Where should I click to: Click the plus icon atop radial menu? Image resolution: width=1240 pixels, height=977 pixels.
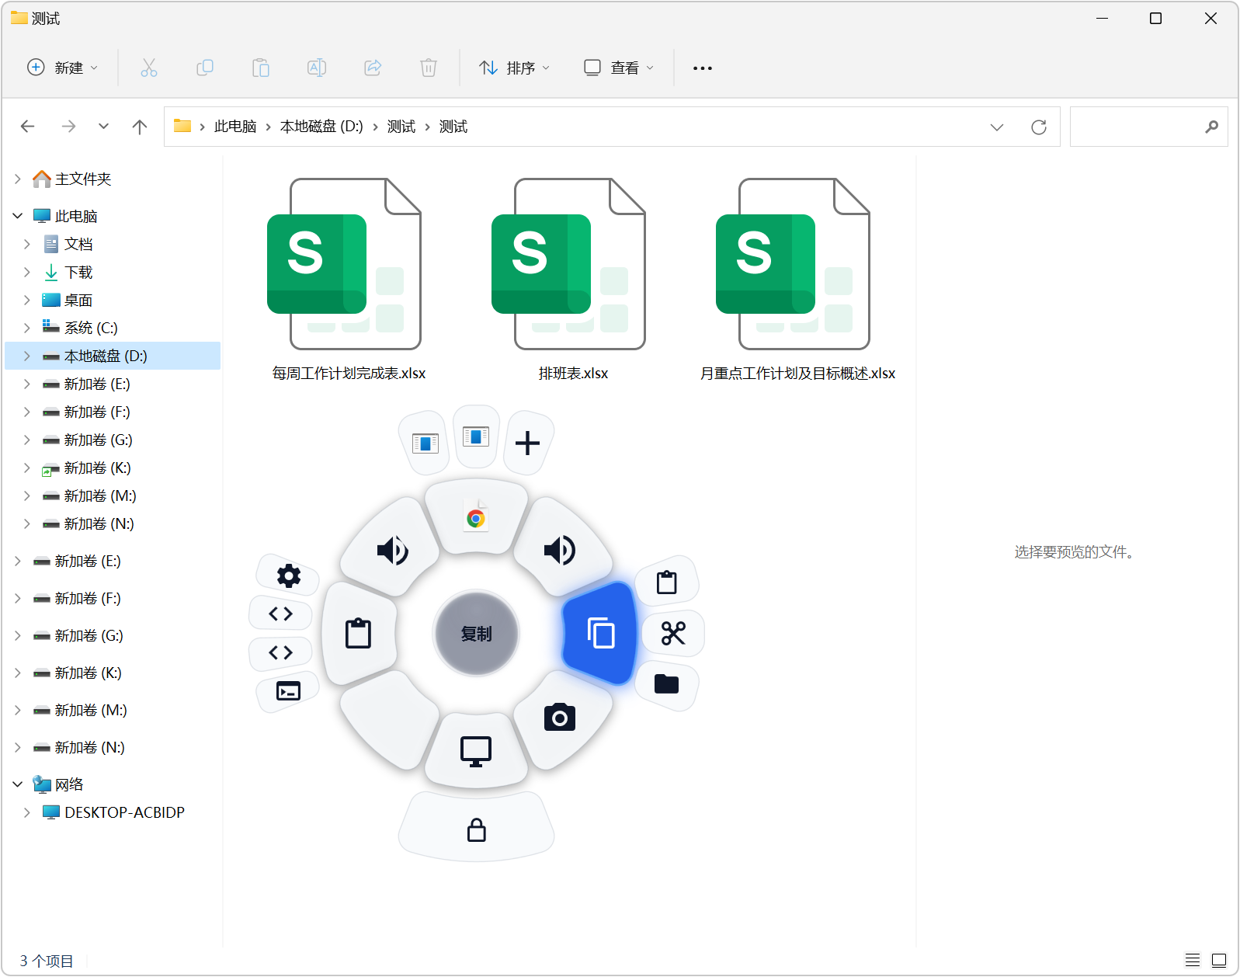(527, 443)
